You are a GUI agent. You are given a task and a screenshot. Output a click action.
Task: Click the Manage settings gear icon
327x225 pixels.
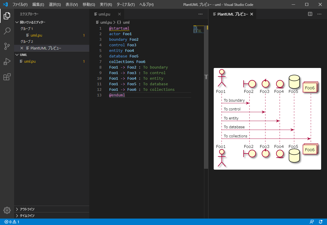[x=6, y=210]
